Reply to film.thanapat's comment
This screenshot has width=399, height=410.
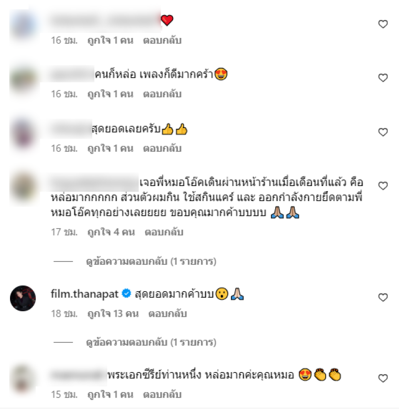[168, 314]
